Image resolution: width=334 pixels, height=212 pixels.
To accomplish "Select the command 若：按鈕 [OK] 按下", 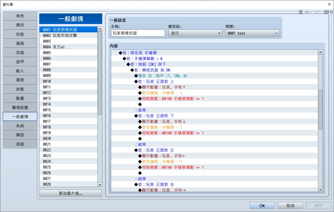I will (x=215, y=64).
